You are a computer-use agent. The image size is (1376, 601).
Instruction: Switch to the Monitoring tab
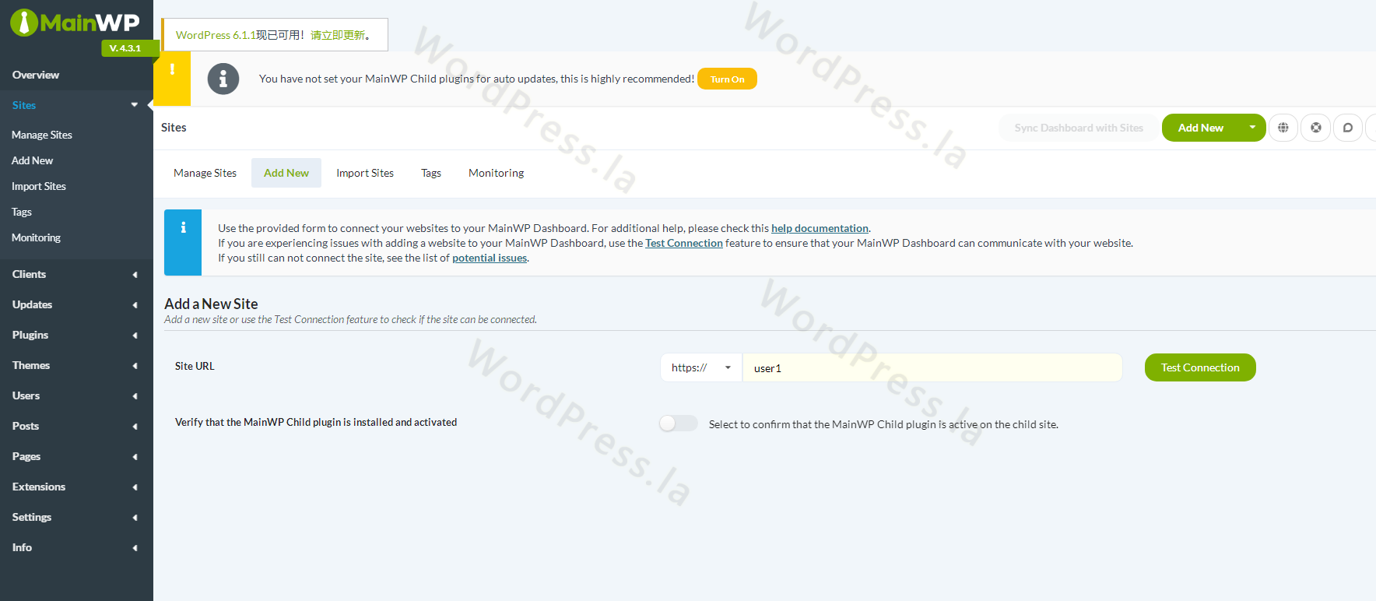tap(496, 173)
